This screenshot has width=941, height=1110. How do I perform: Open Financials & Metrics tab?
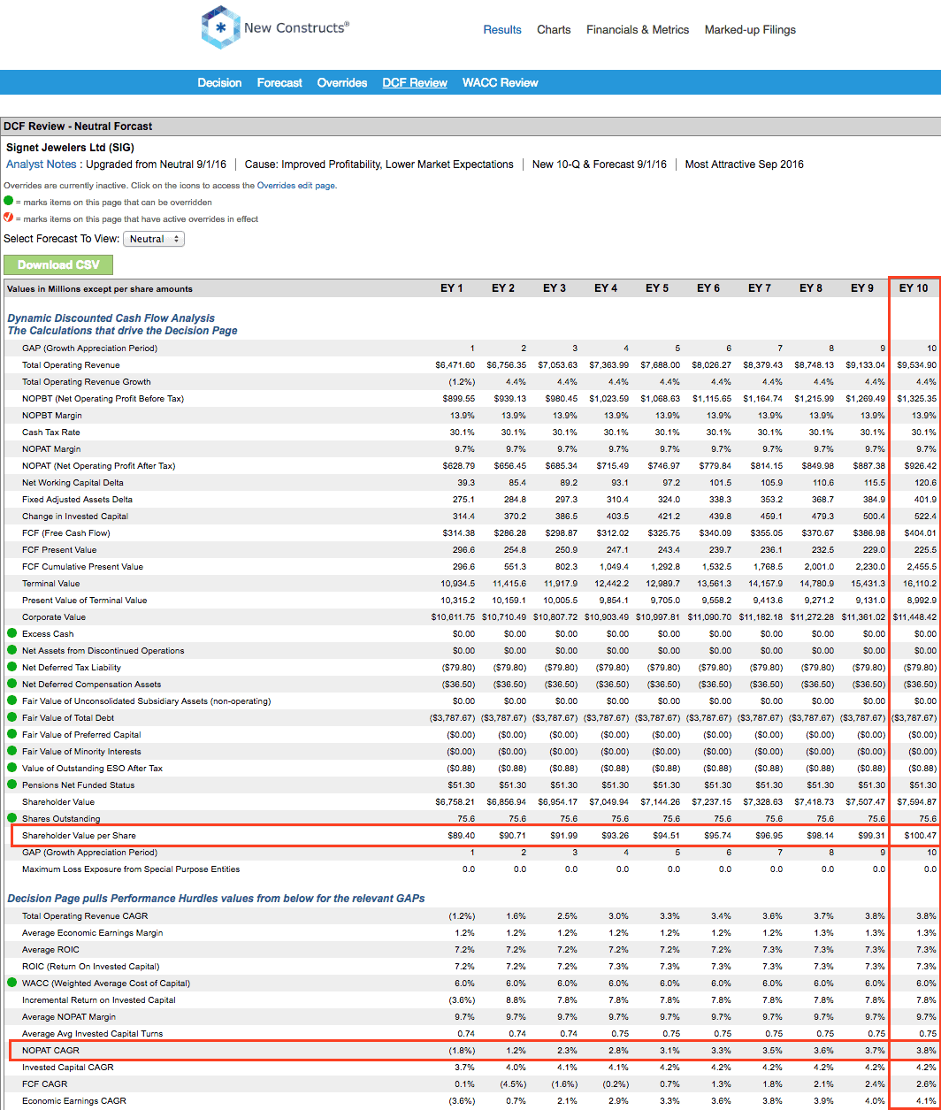(638, 29)
